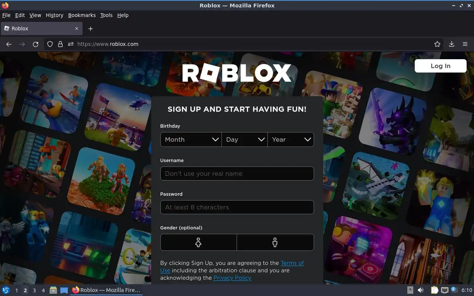Viewport: 474px width, 296px height.
Task: Click the Sign Up and Start Having Fun heading
Action: 237,109
